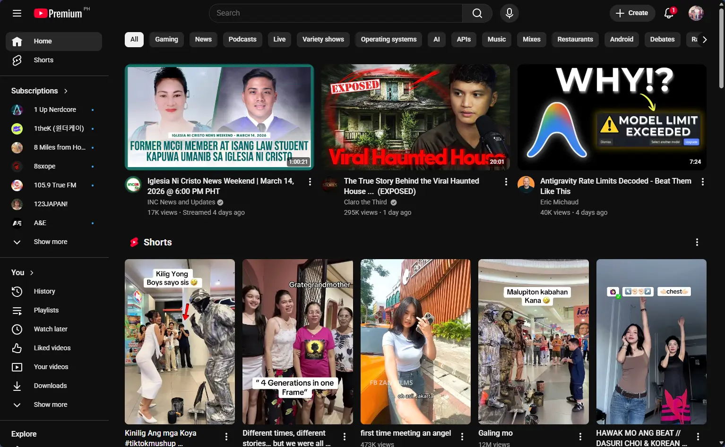Open the hamburger guide menu
Viewport: 725px width, 447px height.
point(17,13)
